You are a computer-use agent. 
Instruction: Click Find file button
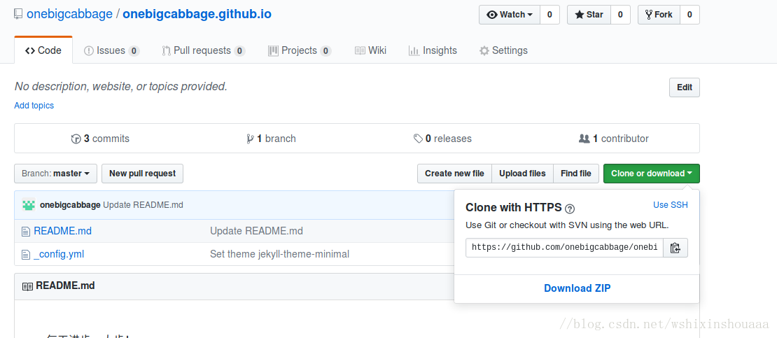point(576,174)
